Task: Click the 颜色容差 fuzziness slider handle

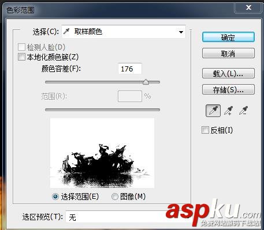Action: tap(146, 82)
